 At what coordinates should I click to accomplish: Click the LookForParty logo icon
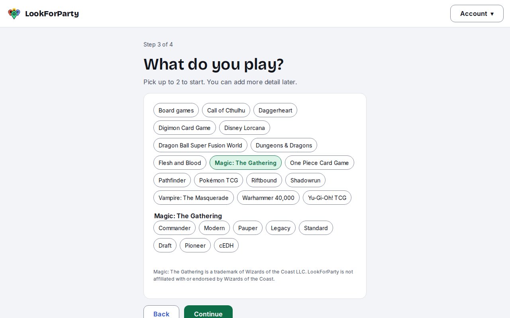tap(14, 14)
